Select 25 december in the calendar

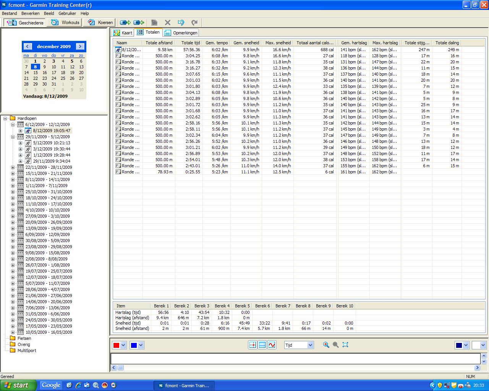pos(63,78)
